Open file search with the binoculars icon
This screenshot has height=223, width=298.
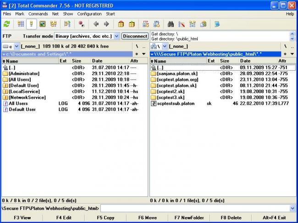pyautogui.click(x=171, y=24)
